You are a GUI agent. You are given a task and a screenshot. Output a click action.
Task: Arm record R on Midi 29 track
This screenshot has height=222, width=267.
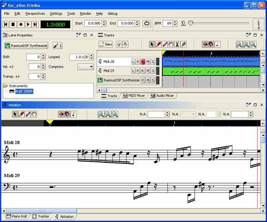point(143,71)
